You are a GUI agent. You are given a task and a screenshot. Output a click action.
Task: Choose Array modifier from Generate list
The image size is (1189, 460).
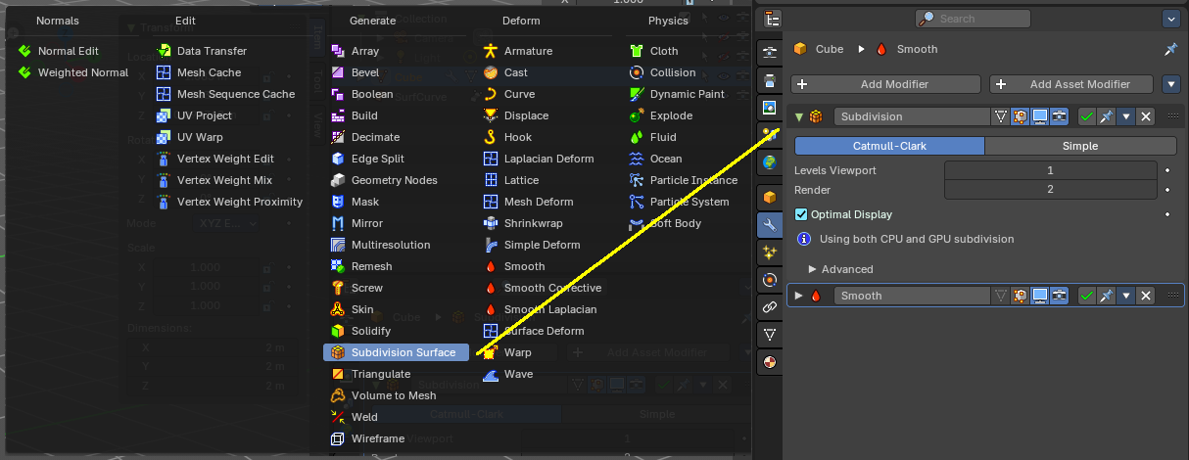(396, 51)
